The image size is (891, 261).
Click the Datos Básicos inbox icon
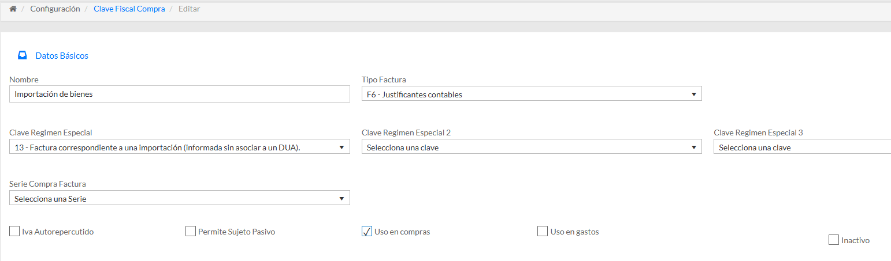[22, 56]
